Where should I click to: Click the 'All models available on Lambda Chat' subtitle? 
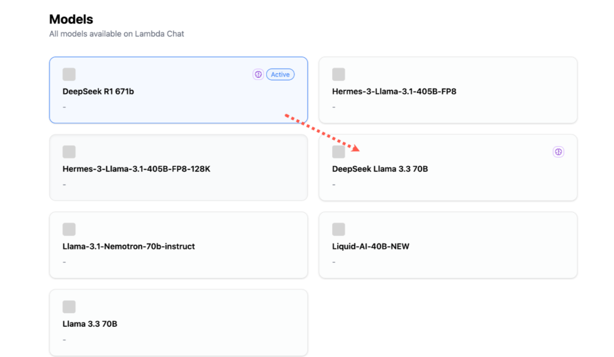[x=117, y=34]
